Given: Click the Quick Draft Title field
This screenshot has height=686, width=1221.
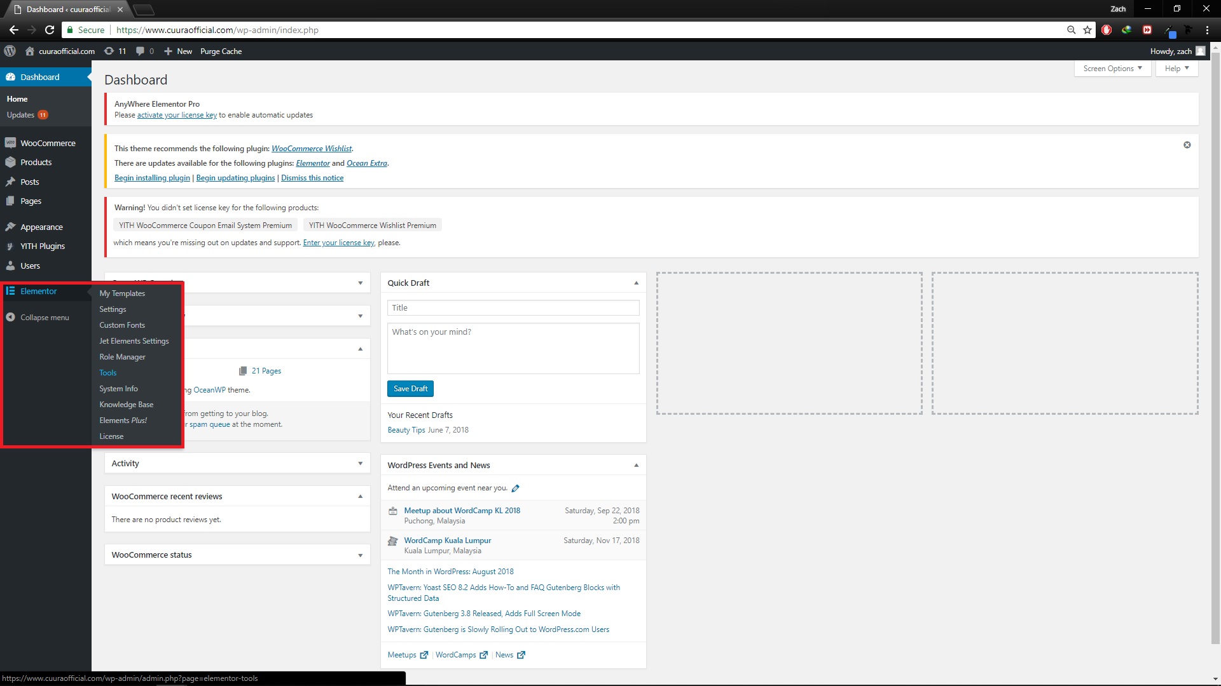Looking at the screenshot, I should [x=513, y=308].
